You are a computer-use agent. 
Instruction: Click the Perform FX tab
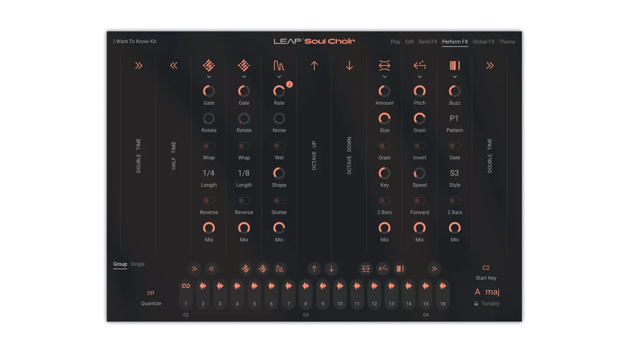coord(455,42)
